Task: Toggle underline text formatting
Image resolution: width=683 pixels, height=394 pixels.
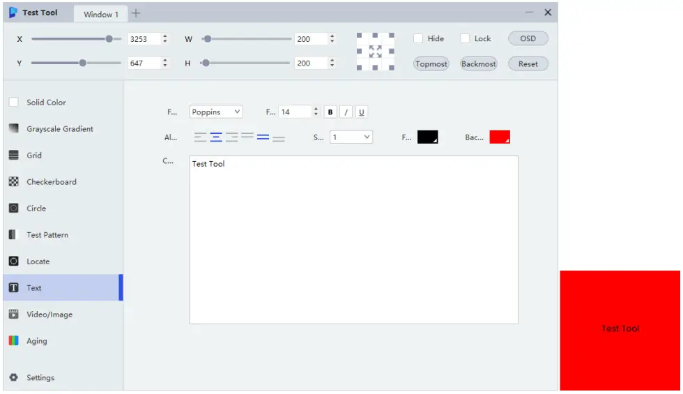Action: tap(362, 112)
